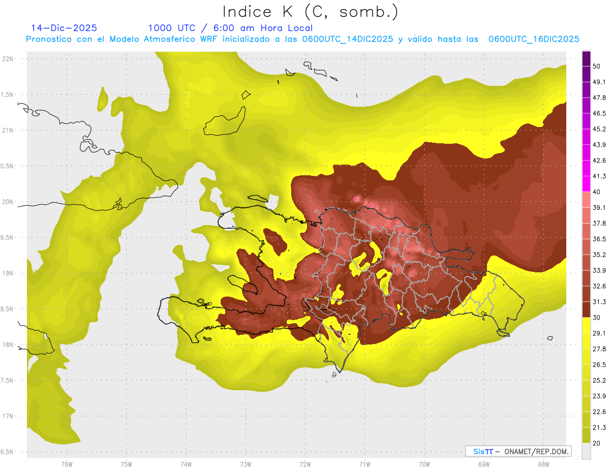
Task: Click the olive swatch between 20 and 21.3
Action: (x=586, y=435)
